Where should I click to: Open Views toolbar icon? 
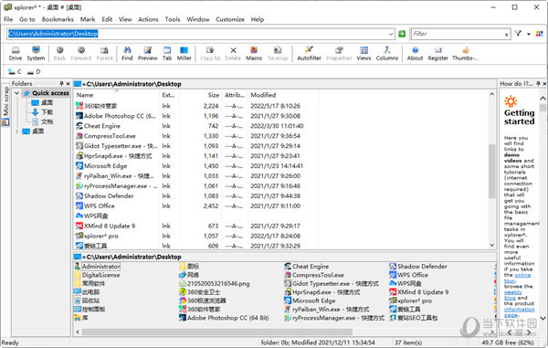pyautogui.click(x=364, y=54)
